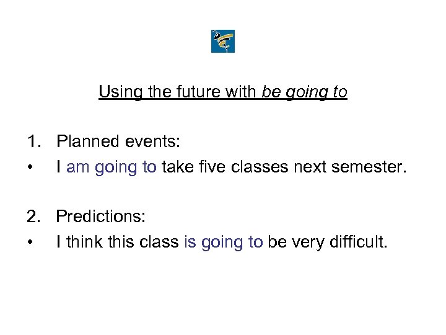Image resolution: width=446 pixels, height=335 pixels.
Task: Click the "Predictions:" heading
Action: 101,217
